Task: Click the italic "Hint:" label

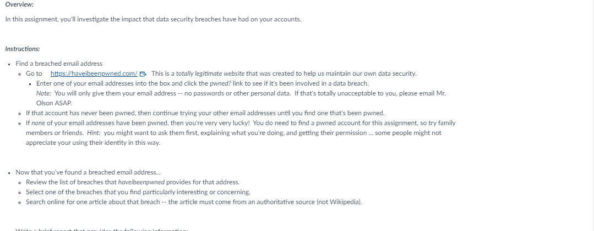Action: [94, 133]
